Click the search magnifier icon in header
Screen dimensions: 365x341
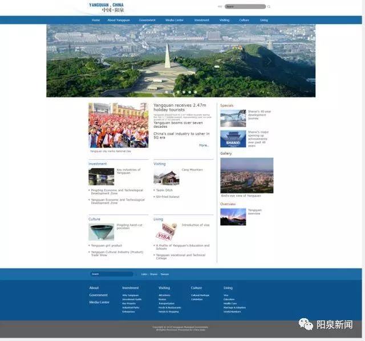(269, 7)
